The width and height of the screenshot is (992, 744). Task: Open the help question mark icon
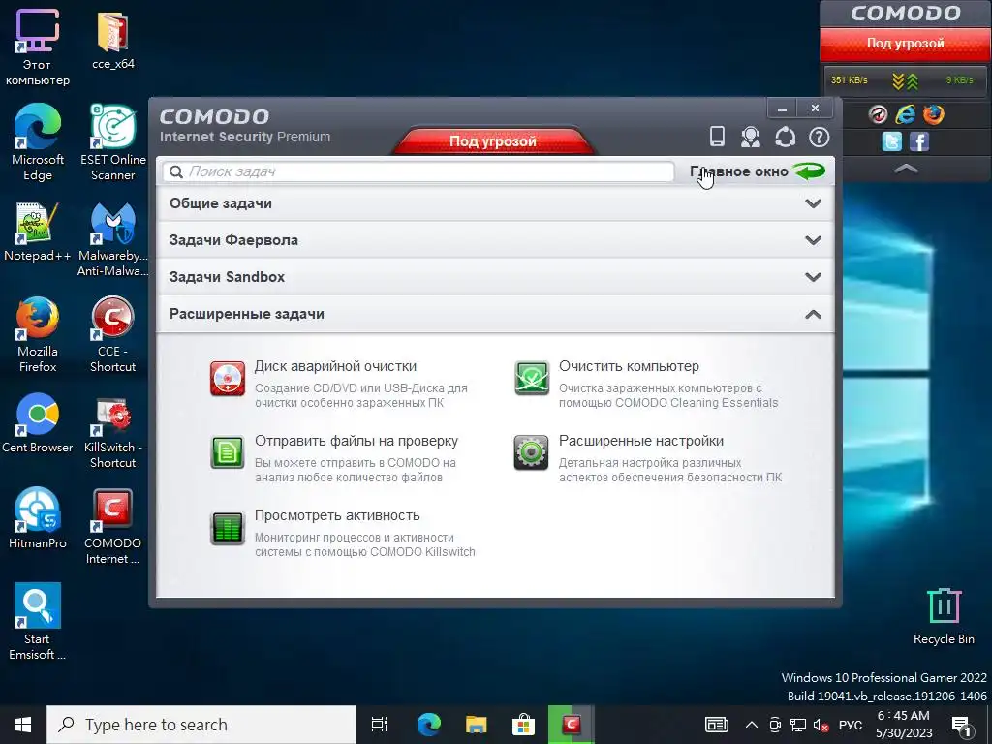tap(820, 137)
